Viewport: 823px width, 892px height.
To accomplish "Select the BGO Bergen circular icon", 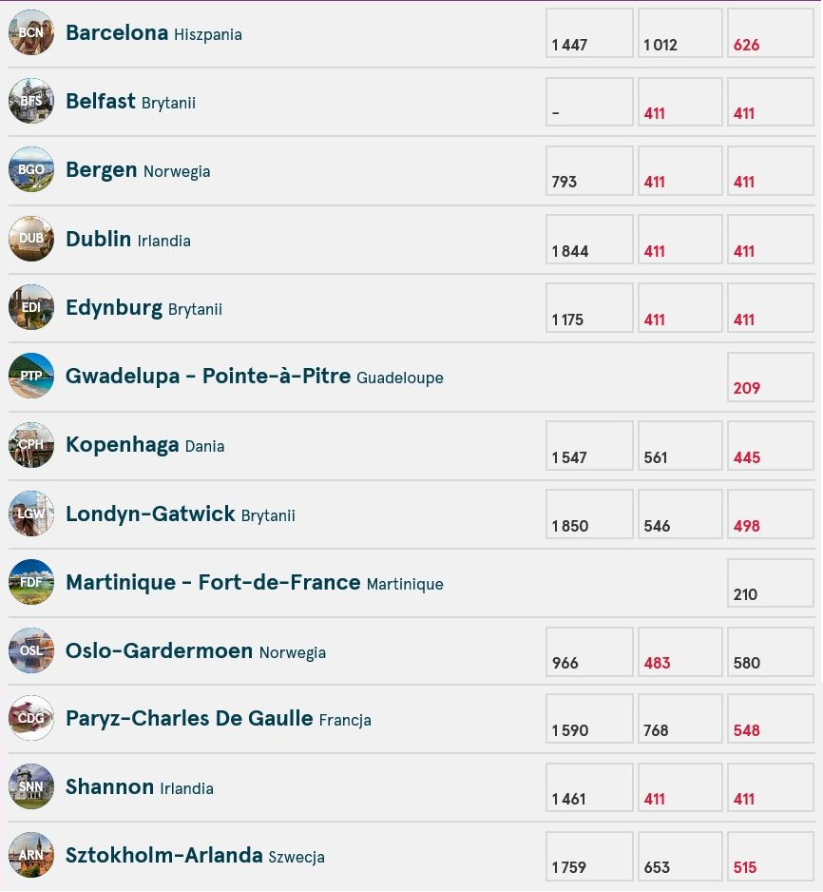I will tap(31, 169).
